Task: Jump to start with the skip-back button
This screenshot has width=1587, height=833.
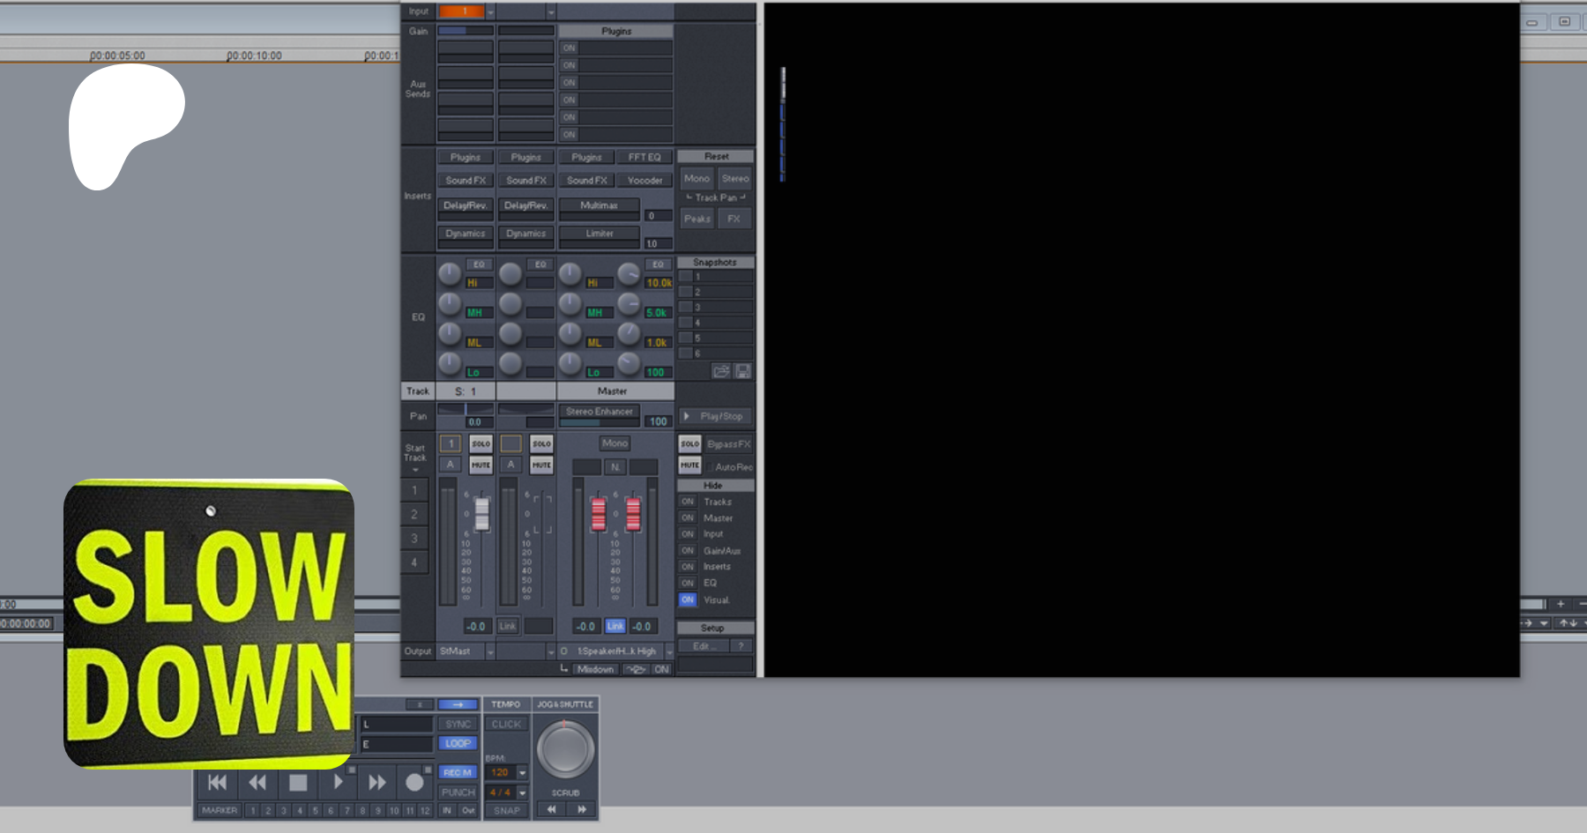Action: pos(217,782)
